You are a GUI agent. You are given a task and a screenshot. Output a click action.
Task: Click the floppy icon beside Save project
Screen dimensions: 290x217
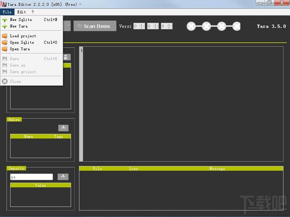point(5,72)
